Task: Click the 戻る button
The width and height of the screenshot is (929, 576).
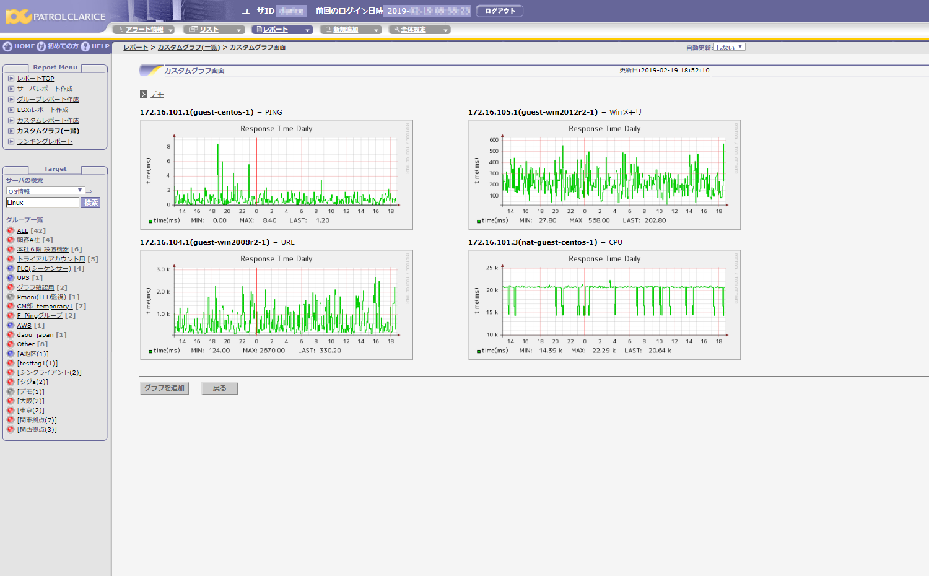Action: (x=220, y=388)
